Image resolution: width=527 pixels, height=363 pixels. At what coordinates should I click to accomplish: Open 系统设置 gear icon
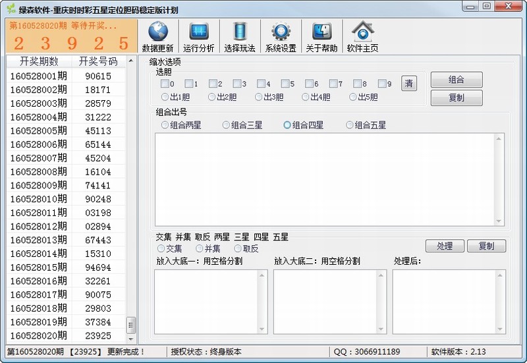(281, 32)
